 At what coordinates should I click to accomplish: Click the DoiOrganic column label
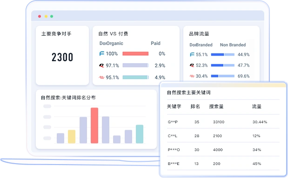pos(111,44)
